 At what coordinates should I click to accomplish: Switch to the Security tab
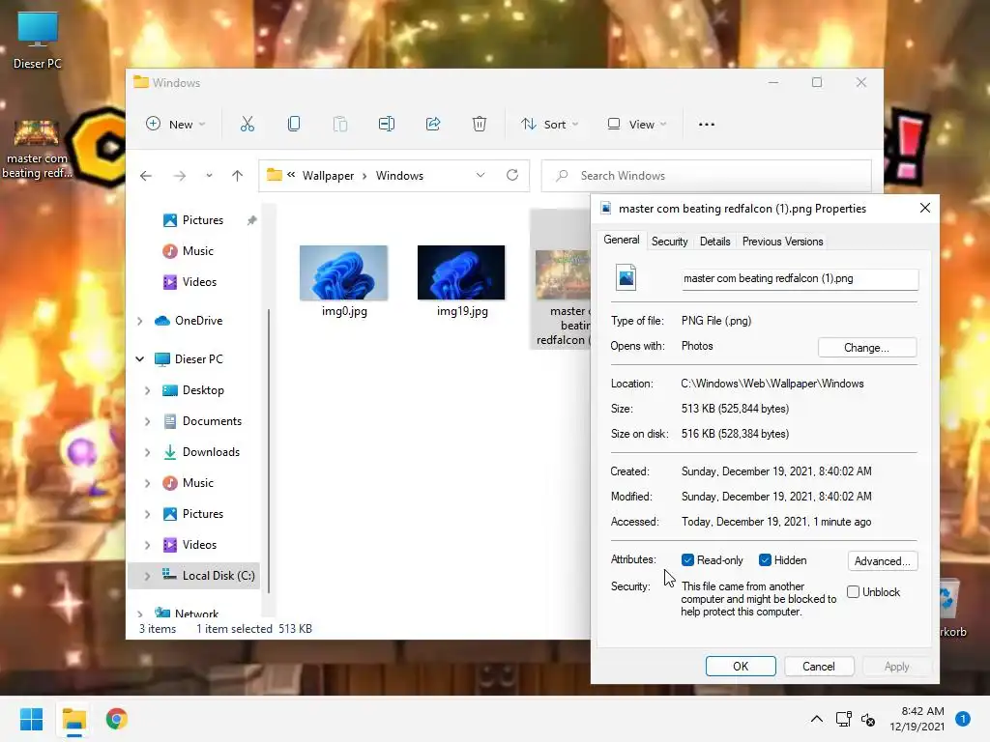tap(669, 242)
